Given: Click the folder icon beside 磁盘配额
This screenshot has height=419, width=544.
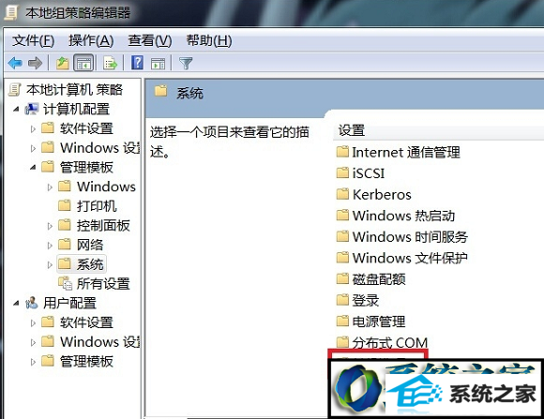Looking at the screenshot, I should click(342, 278).
